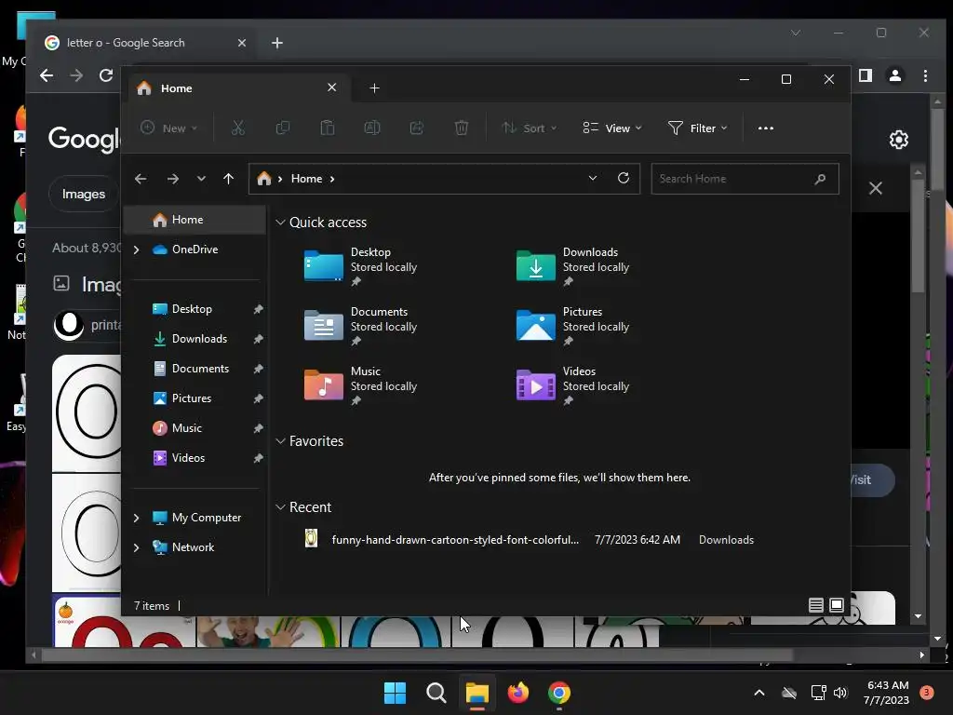The height and width of the screenshot is (715, 953).
Task: Open a new Chrome tab
Action: click(x=277, y=43)
